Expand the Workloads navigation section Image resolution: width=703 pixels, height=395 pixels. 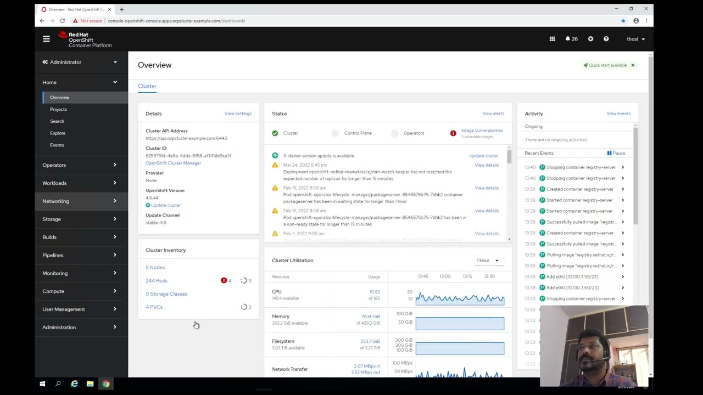click(80, 183)
